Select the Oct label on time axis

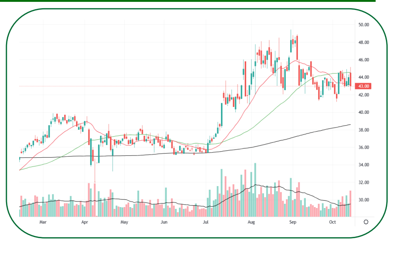point(333,222)
